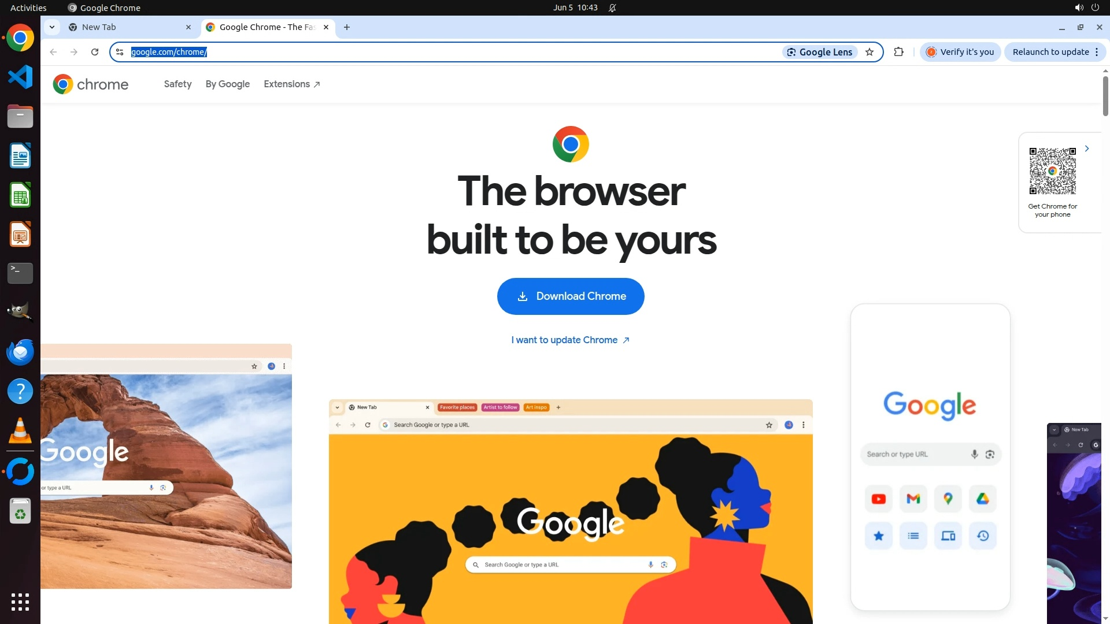Bookmark this page with the star icon

(869, 52)
